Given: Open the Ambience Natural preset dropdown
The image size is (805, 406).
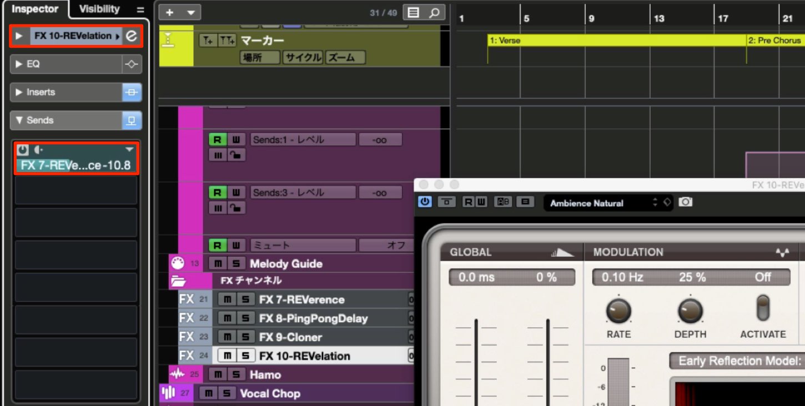Looking at the screenshot, I should 608,203.
